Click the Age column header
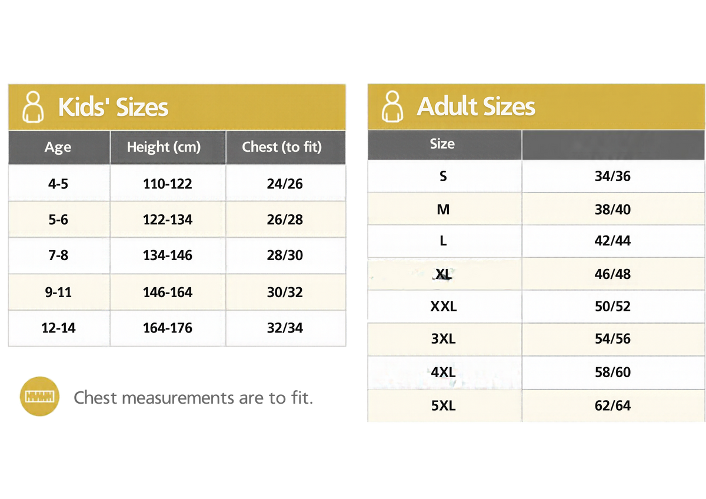706x499 pixels. pos(58,147)
